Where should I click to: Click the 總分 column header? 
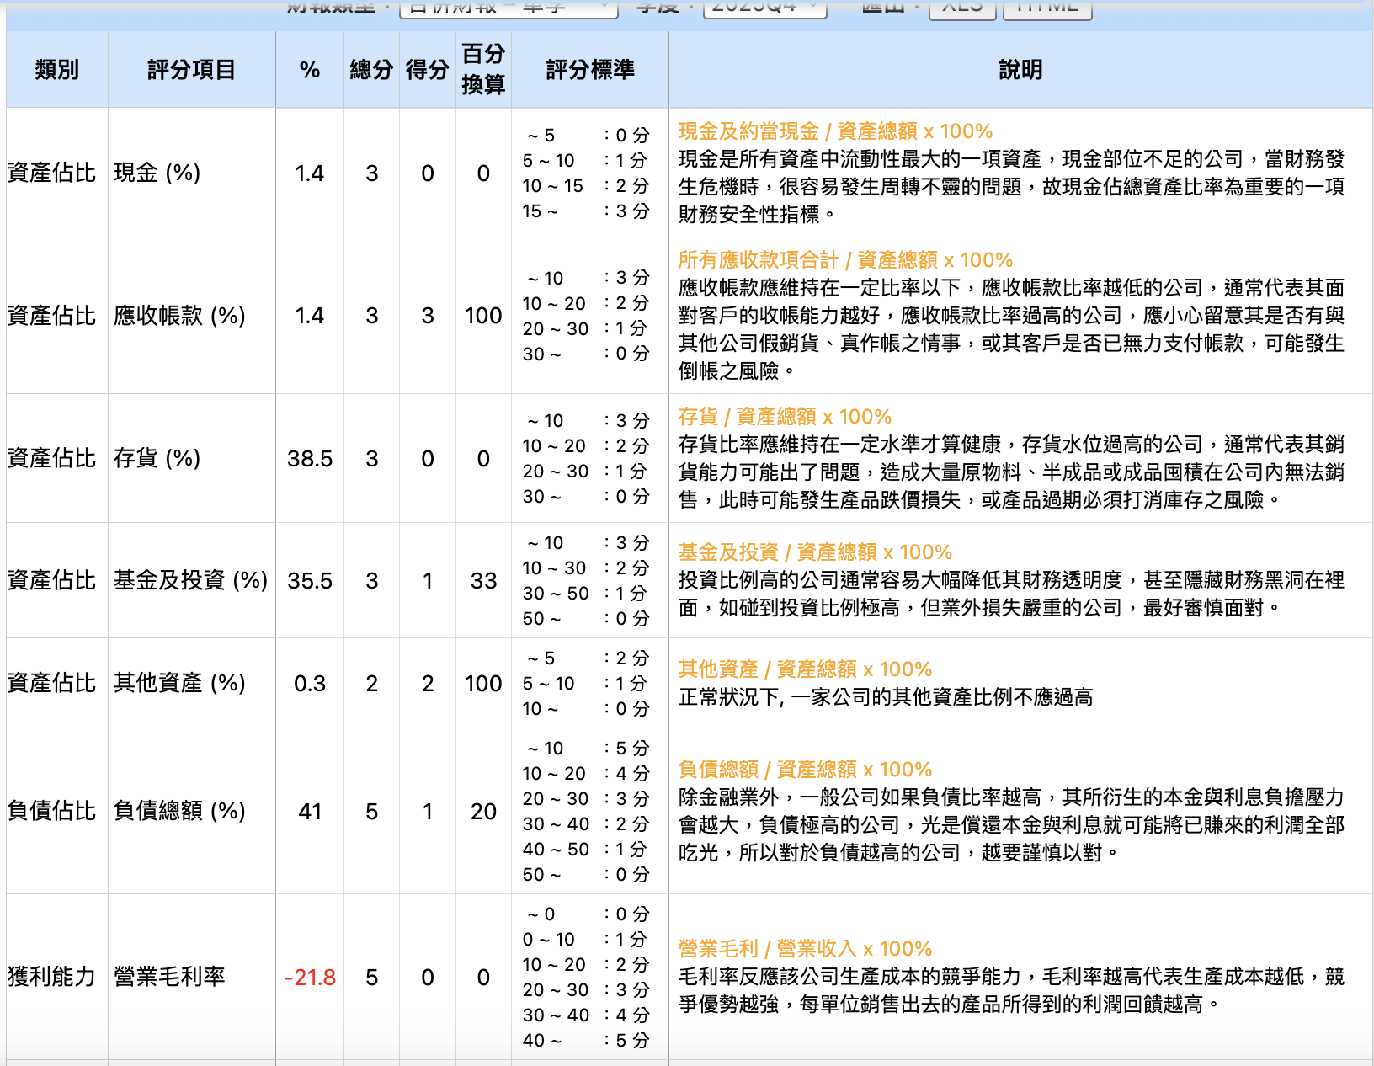click(371, 70)
